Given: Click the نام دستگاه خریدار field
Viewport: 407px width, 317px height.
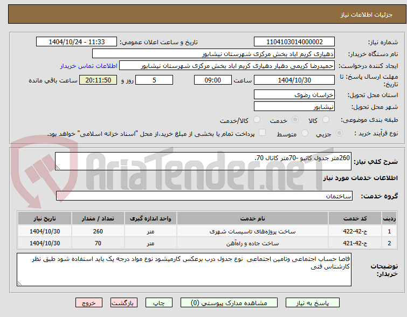Looking at the screenshot, I should click(213, 54).
